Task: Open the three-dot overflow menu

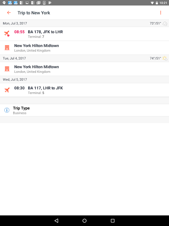Action: [x=161, y=13]
